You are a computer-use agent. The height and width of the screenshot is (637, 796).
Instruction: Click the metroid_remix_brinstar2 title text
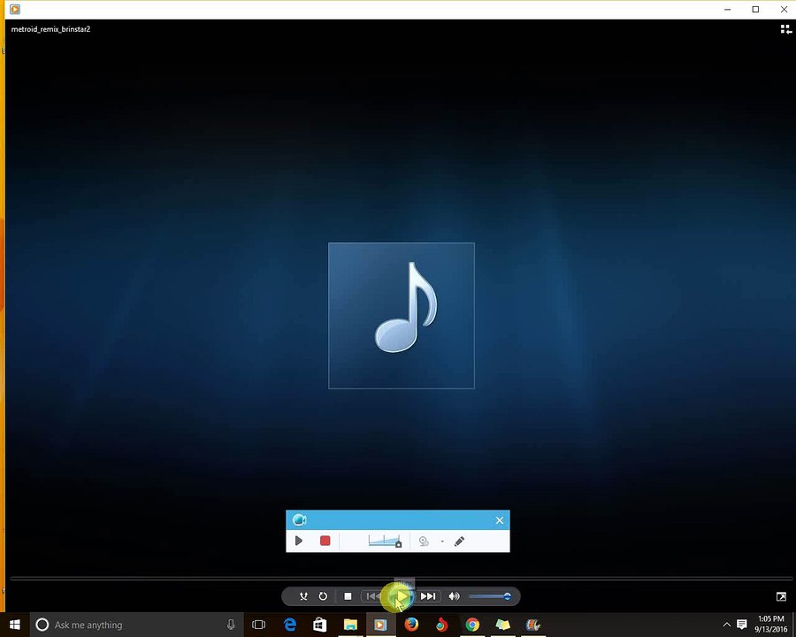point(50,29)
